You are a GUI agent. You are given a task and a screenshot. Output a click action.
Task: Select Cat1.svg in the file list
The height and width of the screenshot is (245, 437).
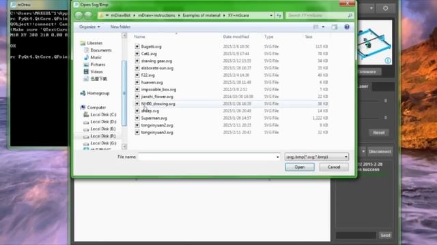tap(149, 54)
